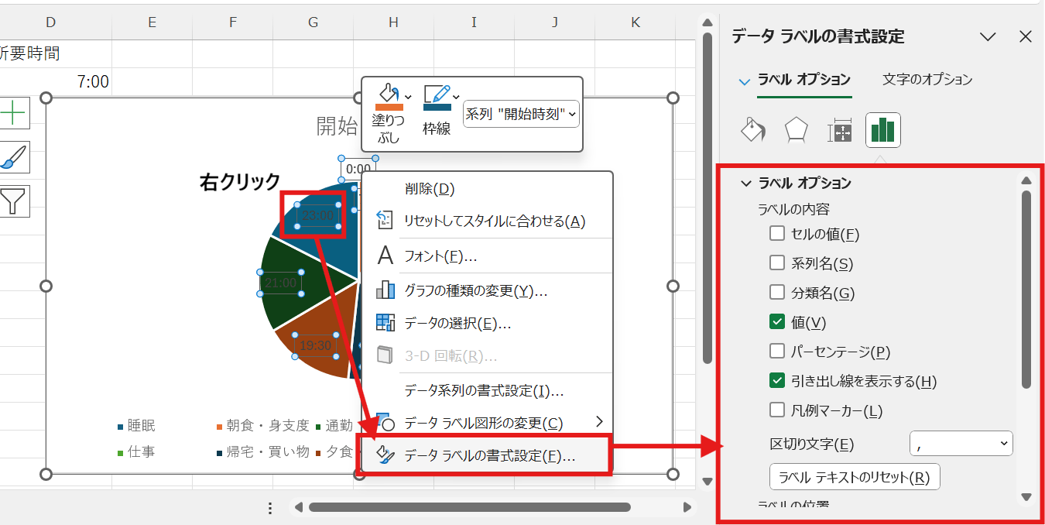
Task: Uncheck the 値 checkbox
Action: tap(777, 321)
